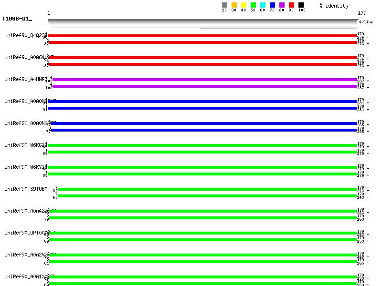Screen dimensions: 382x286
Task: Click the '4/line' label beside query lines
Action: 366,22
